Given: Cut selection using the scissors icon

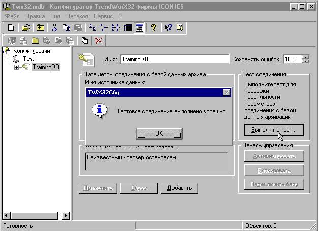Looking at the screenshot, I should tap(54, 28).
